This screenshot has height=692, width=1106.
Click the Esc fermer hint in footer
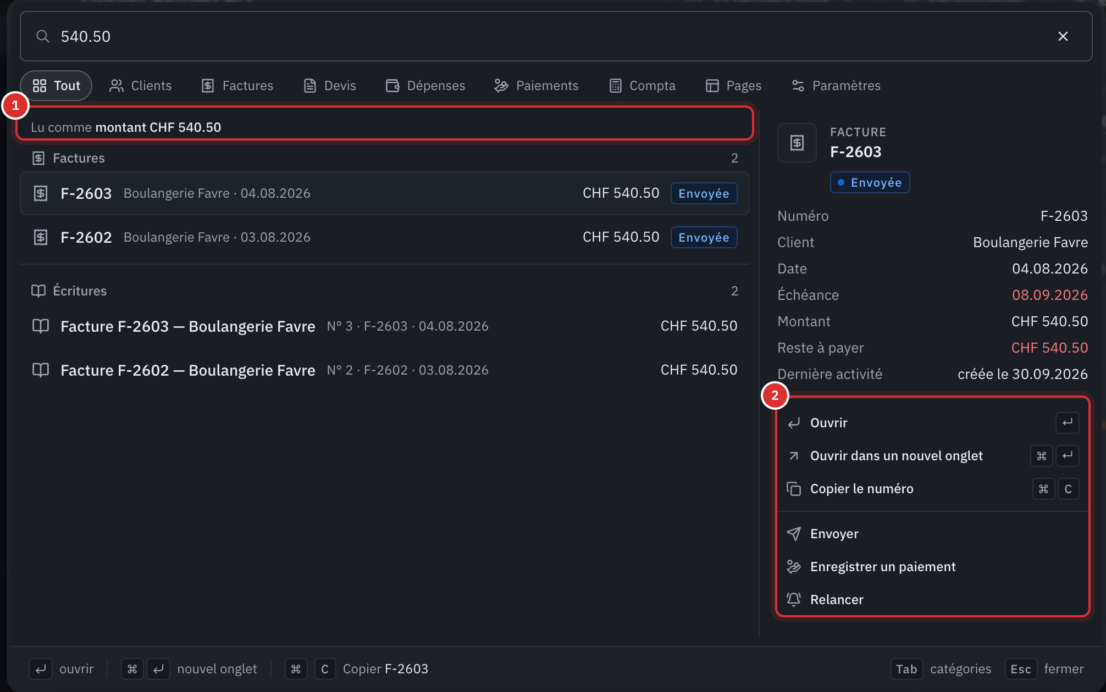[x=1044, y=669]
